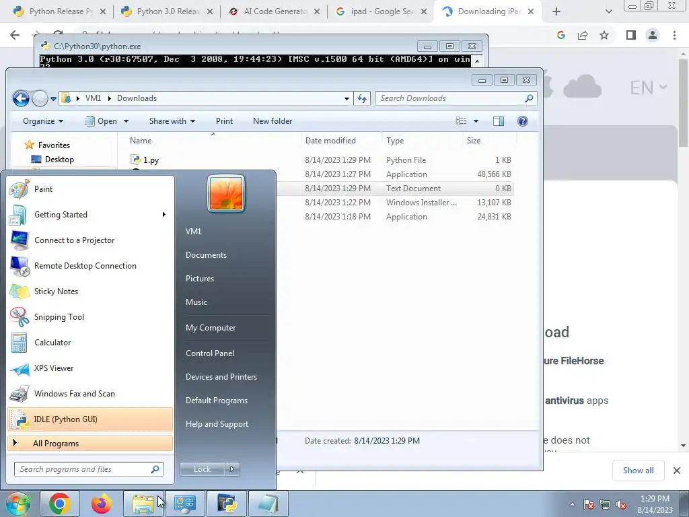The width and height of the screenshot is (689, 517).
Task: Expand All Programs list
Action: point(90,443)
